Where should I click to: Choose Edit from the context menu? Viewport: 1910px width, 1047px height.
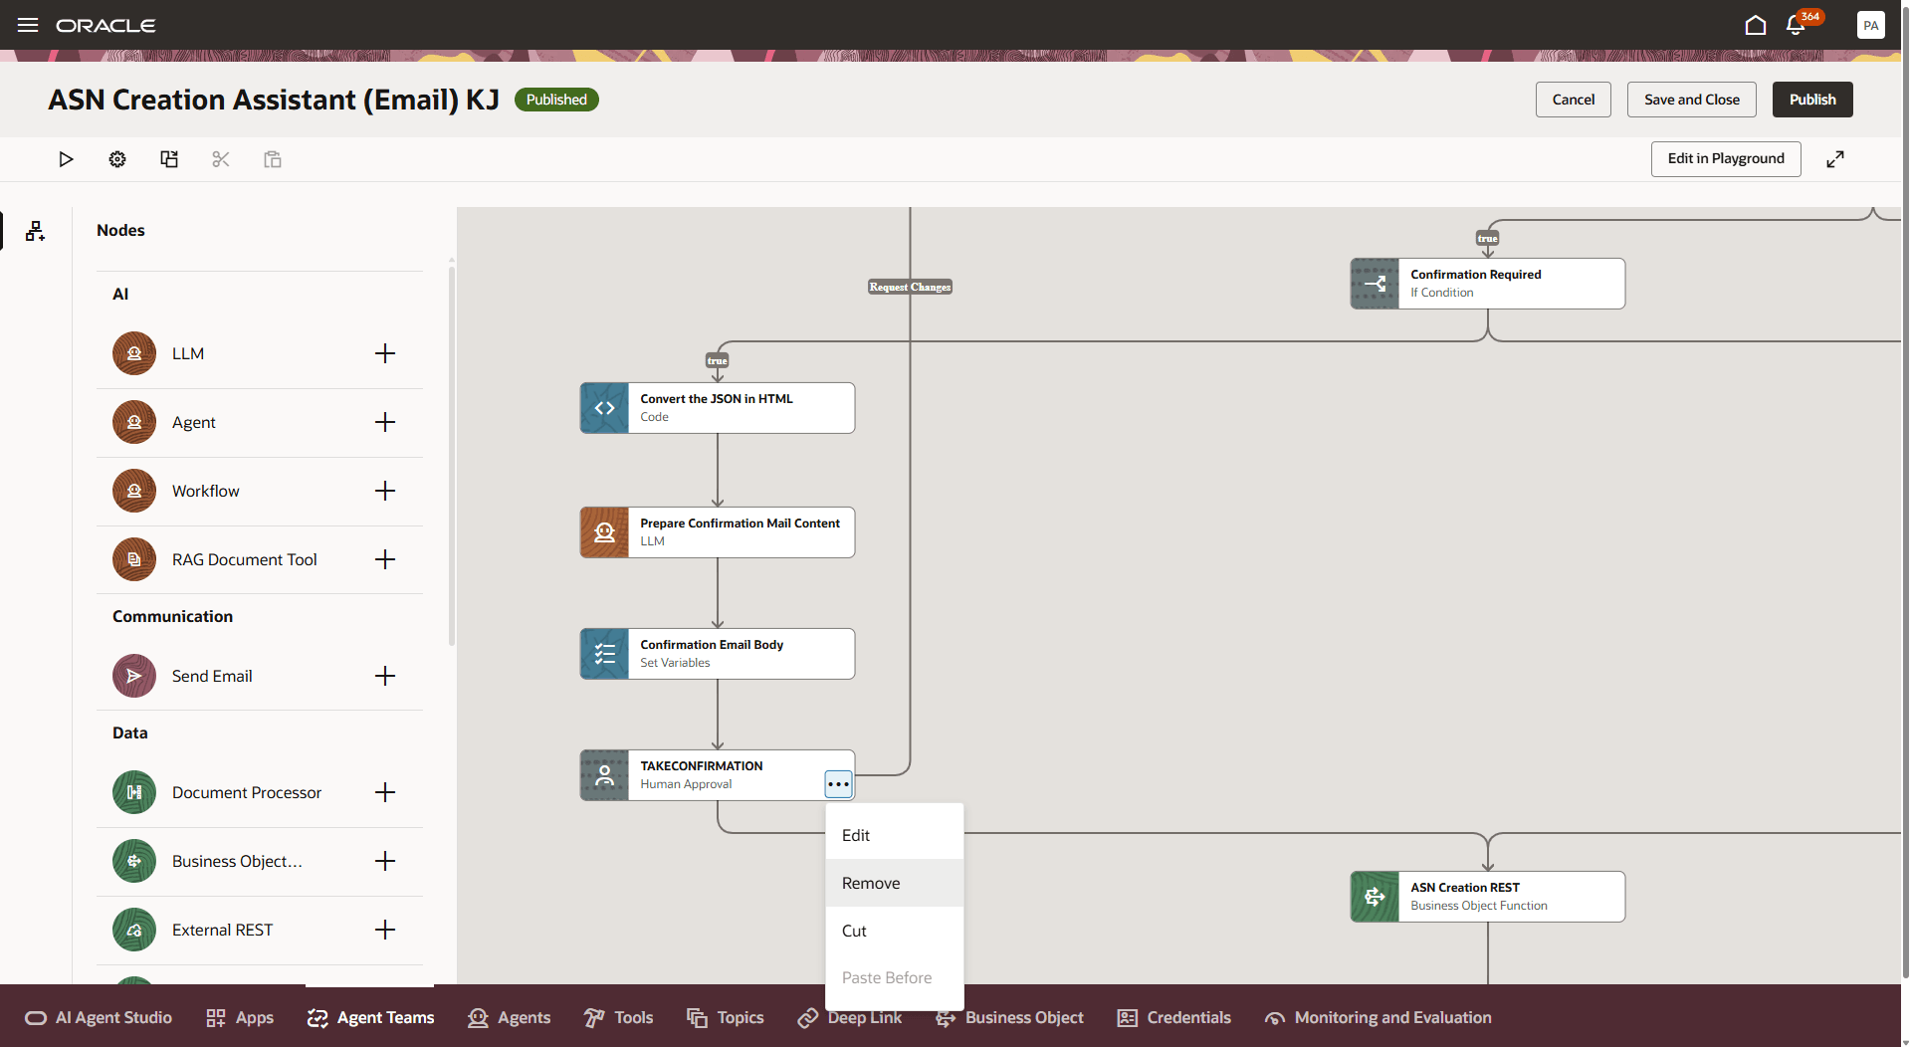(895, 835)
